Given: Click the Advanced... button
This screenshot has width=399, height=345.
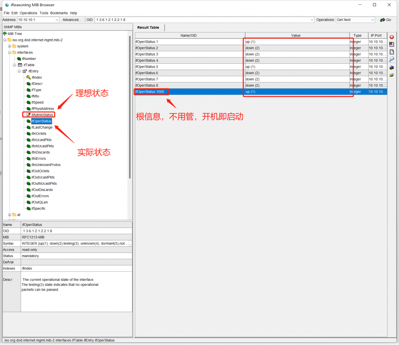Looking at the screenshot, I should point(72,20).
